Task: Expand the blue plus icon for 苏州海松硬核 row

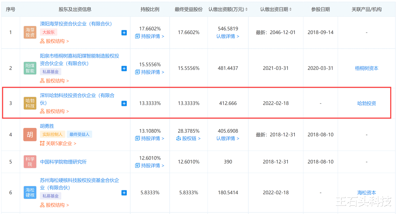Action: 124,193
